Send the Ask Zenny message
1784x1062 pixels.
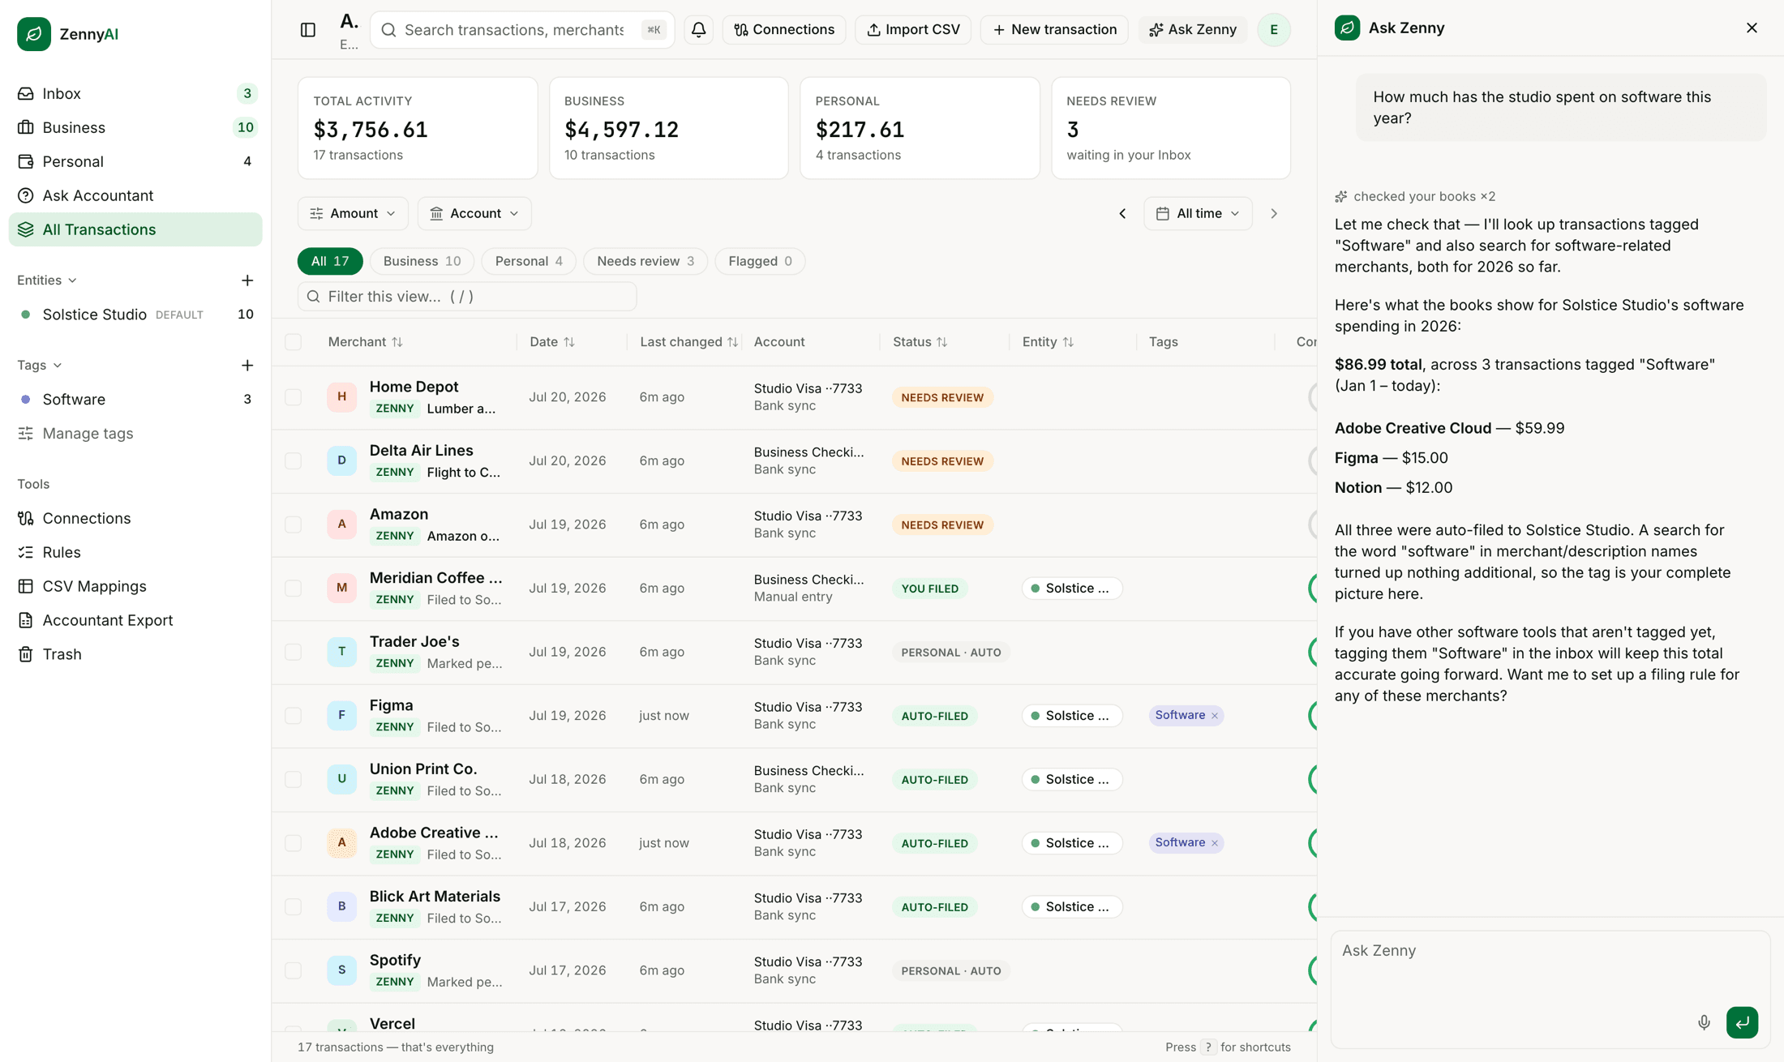pyautogui.click(x=1742, y=1022)
